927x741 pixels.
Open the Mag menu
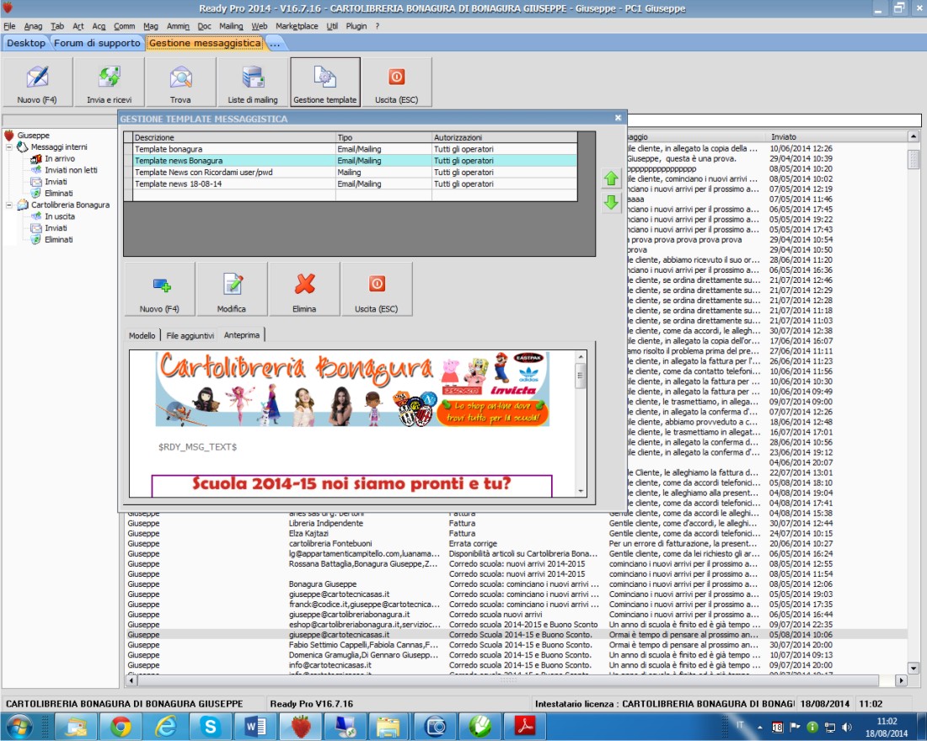[x=151, y=26]
